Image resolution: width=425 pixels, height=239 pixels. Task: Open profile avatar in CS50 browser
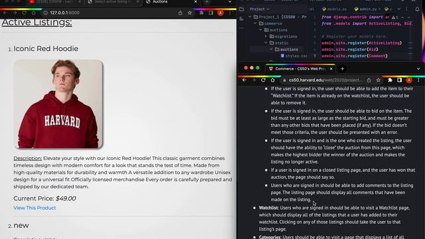pyautogui.click(x=409, y=80)
